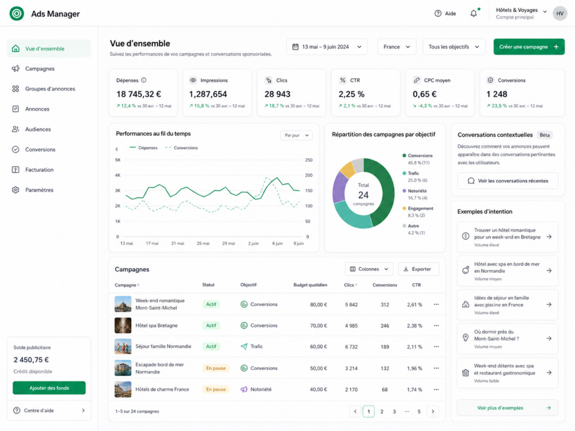Click the Exporter button

coord(418,269)
